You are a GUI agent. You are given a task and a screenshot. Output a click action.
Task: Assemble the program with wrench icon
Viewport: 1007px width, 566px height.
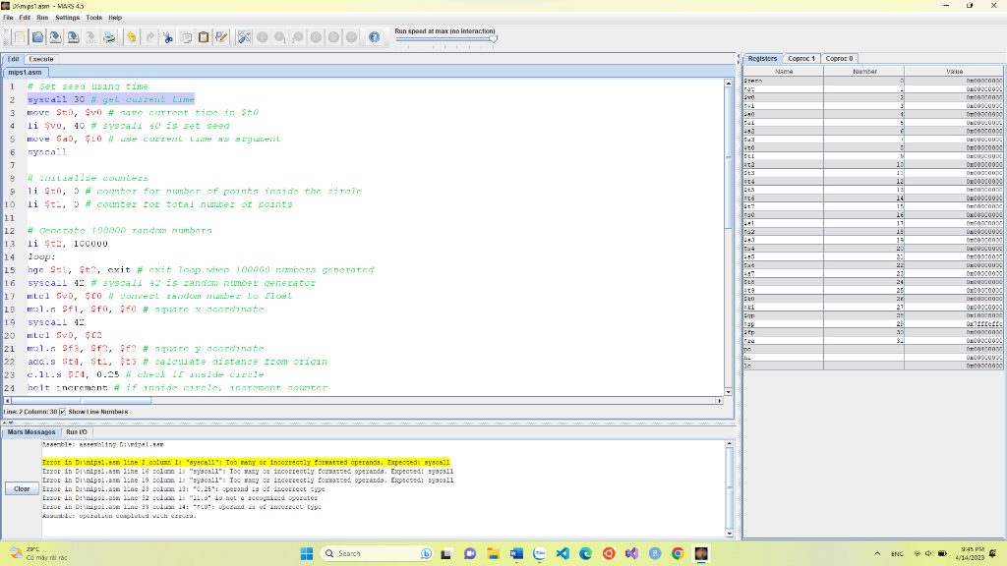[244, 37]
